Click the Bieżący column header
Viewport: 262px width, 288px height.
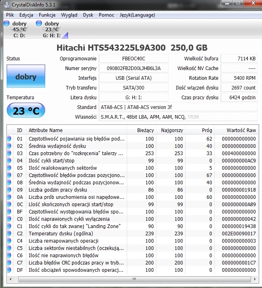(x=141, y=130)
